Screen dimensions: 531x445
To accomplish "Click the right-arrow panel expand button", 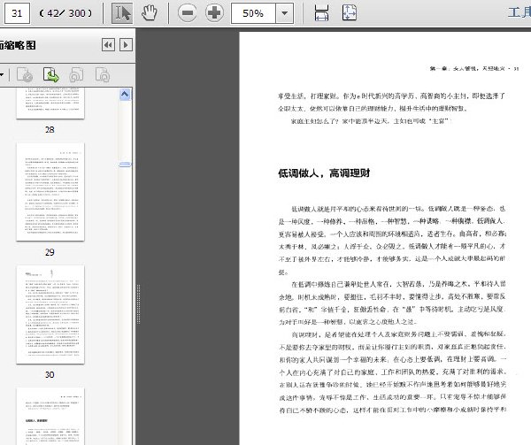I will tap(126, 44).
